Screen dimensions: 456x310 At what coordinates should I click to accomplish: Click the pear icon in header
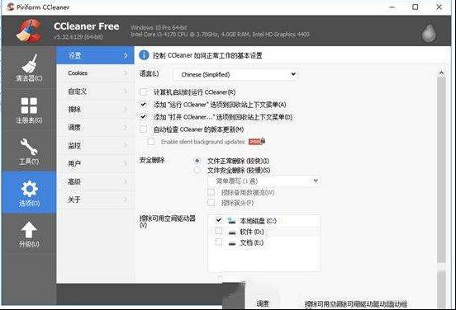[x=430, y=31]
